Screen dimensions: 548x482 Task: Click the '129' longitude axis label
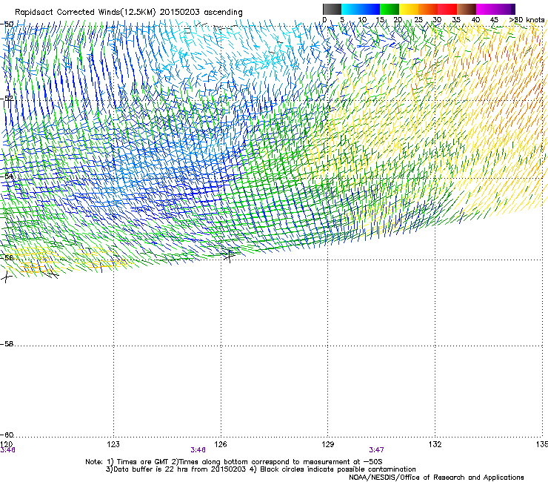coord(328,444)
